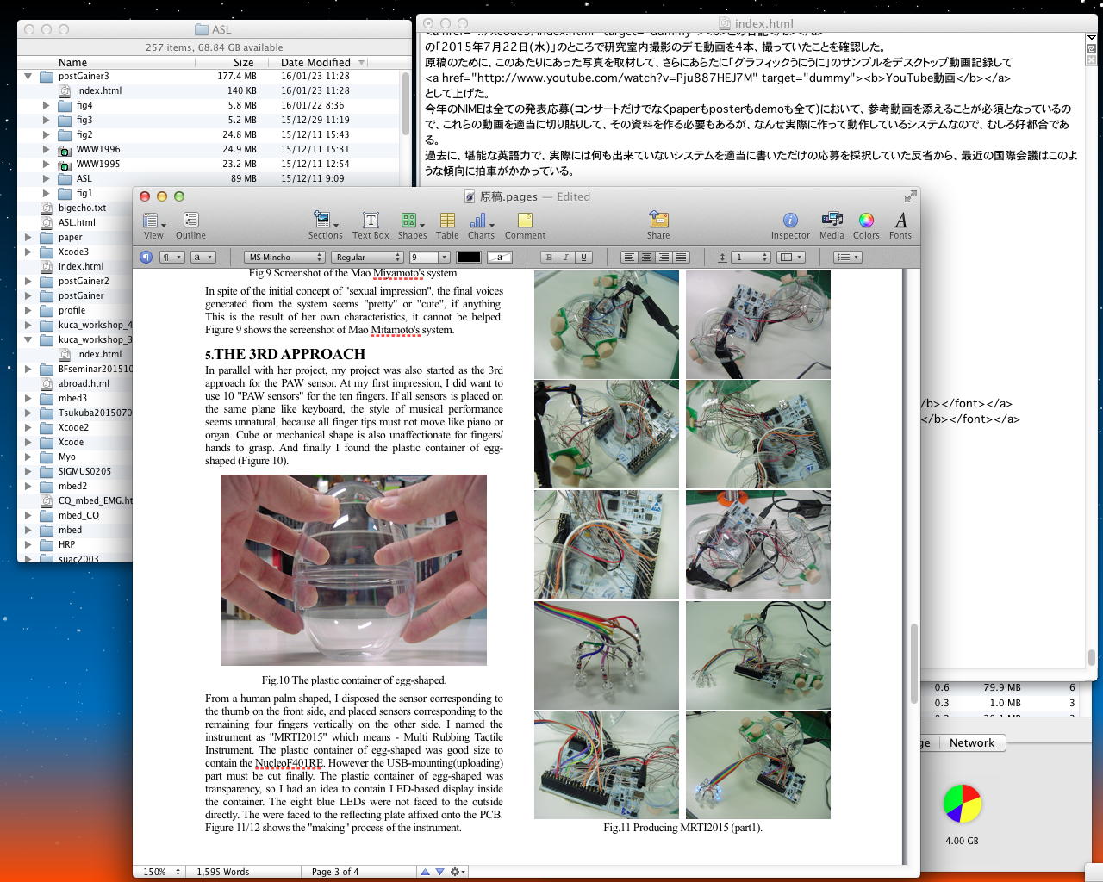Select the egg-shaped container photo
Viewport: 1103px width, 882px height.
point(353,570)
